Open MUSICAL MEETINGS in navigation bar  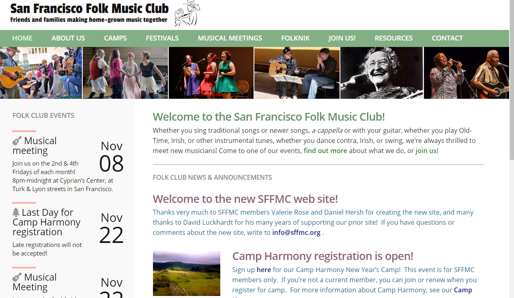[230, 38]
